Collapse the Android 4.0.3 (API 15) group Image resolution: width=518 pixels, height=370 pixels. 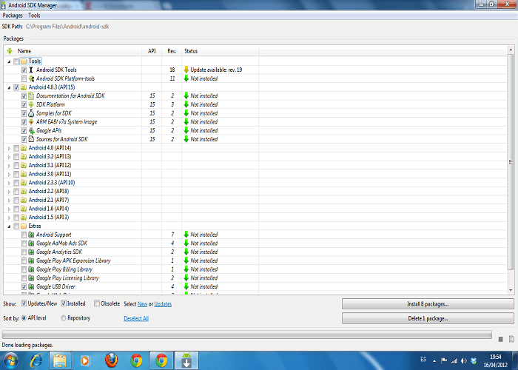coord(9,87)
